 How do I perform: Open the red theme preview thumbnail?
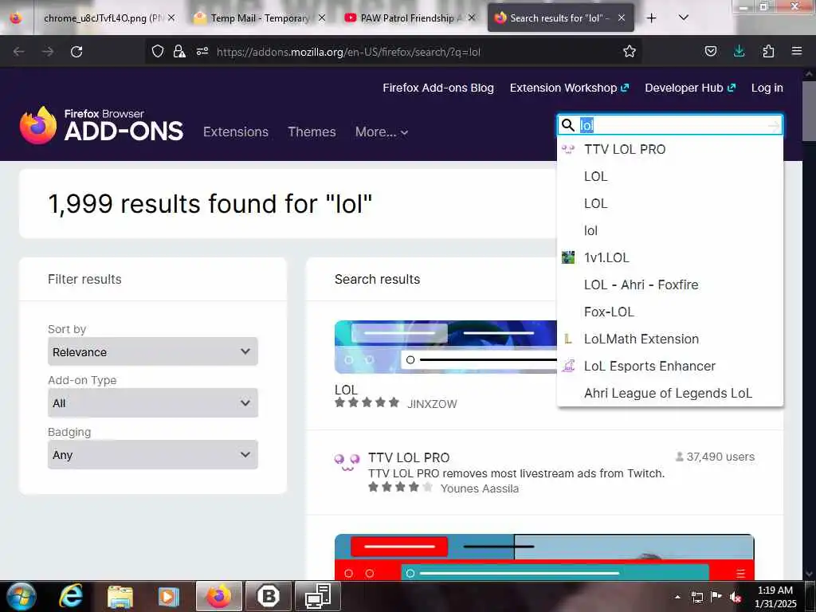pyautogui.click(x=543, y=557)
